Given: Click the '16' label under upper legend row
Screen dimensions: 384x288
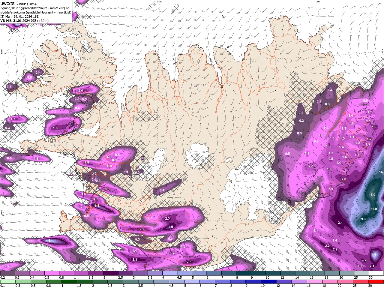Looking at the screenshot, I should coord(312,277).
